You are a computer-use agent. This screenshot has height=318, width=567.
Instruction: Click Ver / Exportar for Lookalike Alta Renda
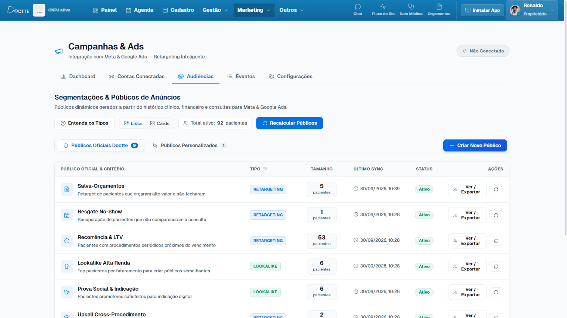click(x=467, y=266)
